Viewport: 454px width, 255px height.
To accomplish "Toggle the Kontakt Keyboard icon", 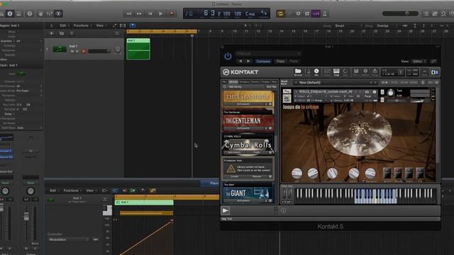I will coord(336,72).
